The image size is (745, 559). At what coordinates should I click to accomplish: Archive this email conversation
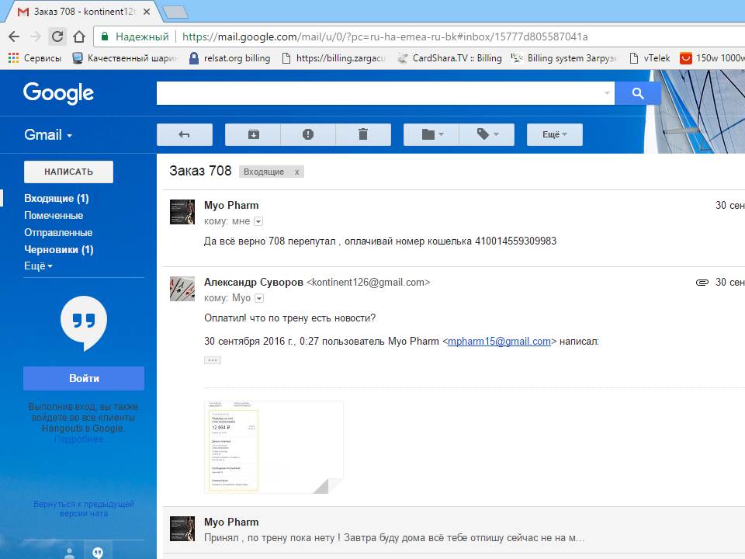point(253,134)
